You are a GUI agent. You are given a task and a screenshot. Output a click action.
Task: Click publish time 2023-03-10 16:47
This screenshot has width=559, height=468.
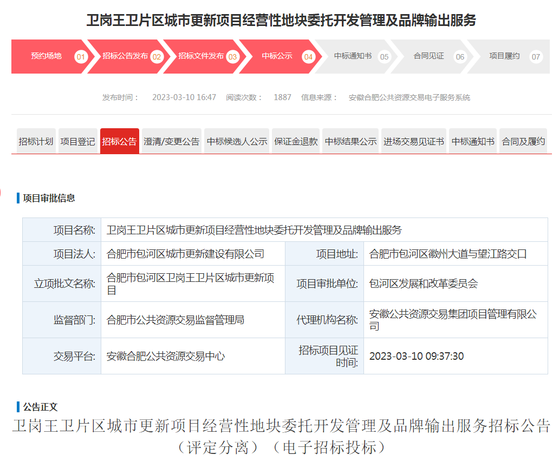click(184, 97)
